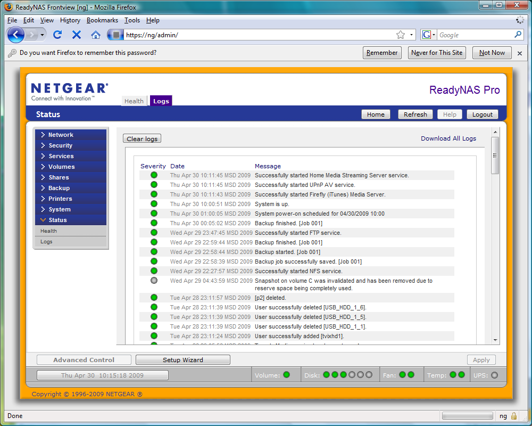The width and height of the screenshot is (532, 426).
Task: Select the Logs tab
Action: tap(161, 101)
